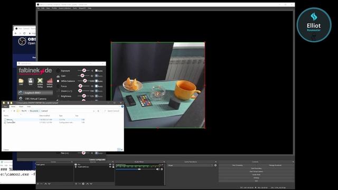The image size is (338, 190).
Task: Move source up arrow in Sources panel
Action: 88,184
